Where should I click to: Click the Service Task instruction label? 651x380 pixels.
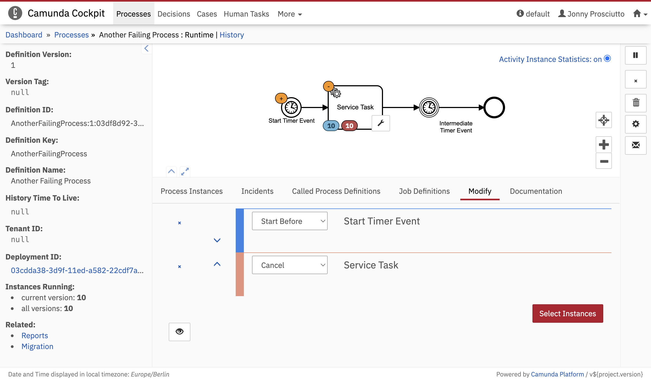(371, 265)
